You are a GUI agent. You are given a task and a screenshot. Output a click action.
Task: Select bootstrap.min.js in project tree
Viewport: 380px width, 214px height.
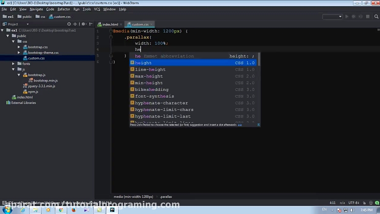[x=46, y=80]
